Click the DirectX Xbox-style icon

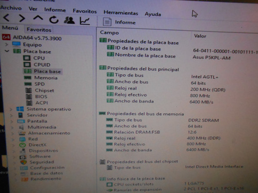point(22,145)
